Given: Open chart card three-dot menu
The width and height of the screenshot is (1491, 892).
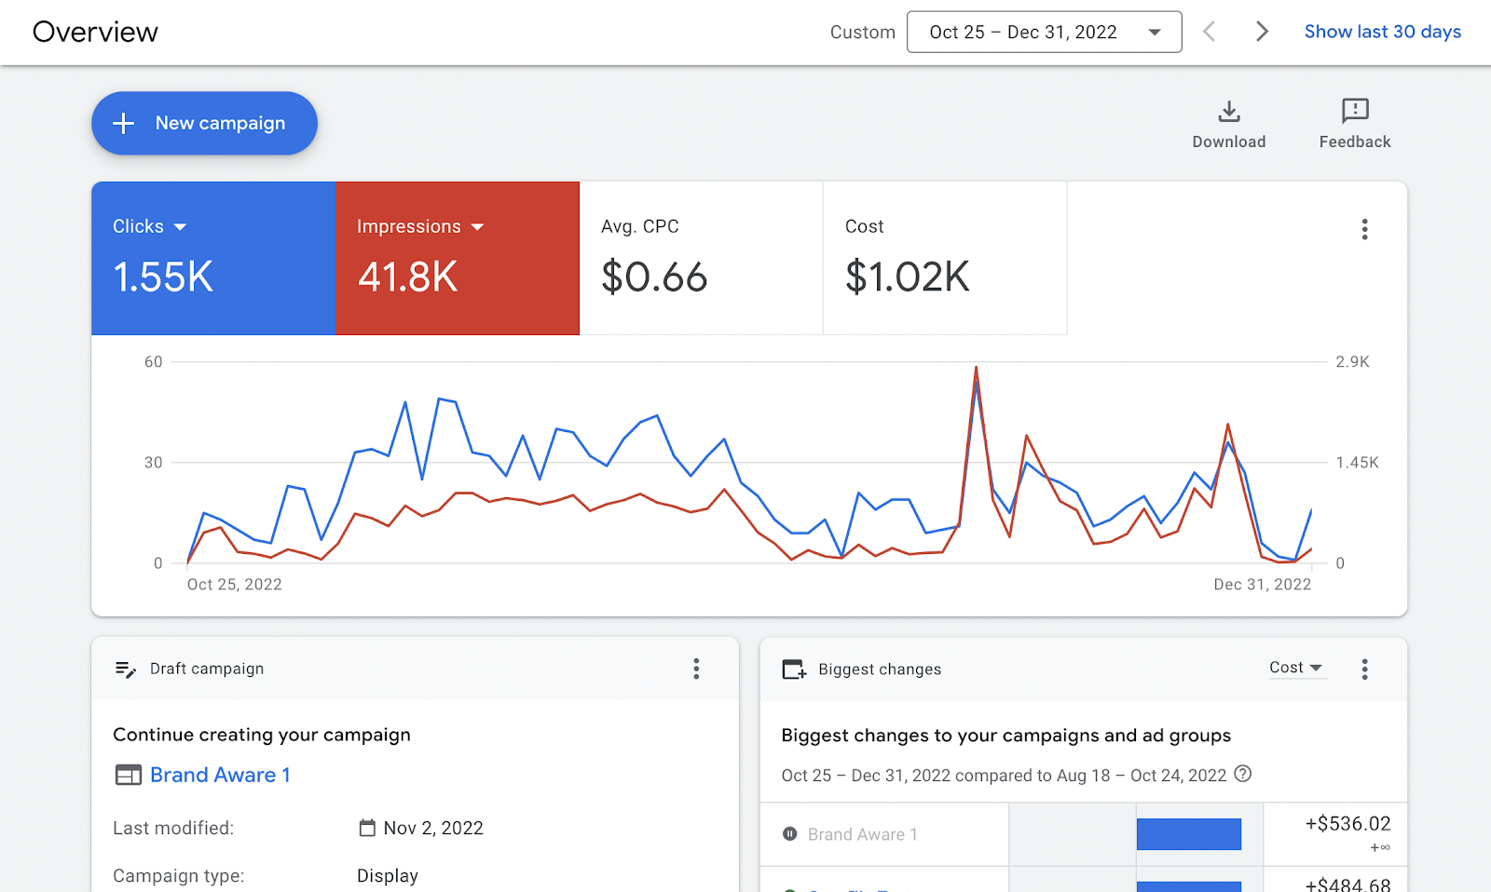Looking at the screenshot, I should click(1364, 229).
